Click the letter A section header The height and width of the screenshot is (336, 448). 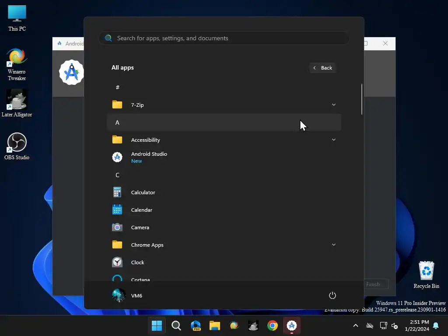tap(224, 122)
